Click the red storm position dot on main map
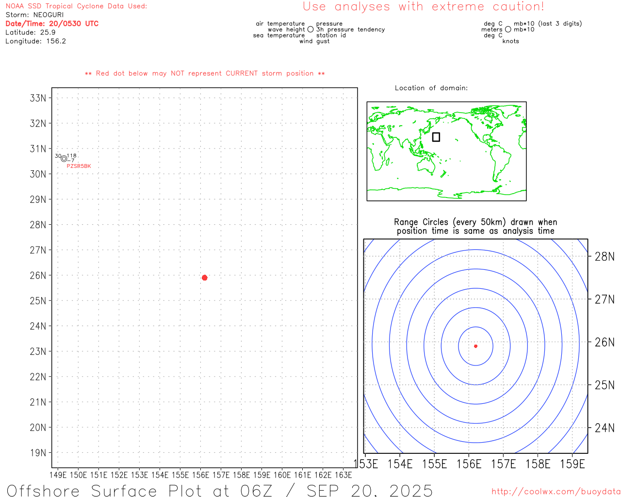The height and width of the screenshot is (497, 621). [x=204, y=278]
